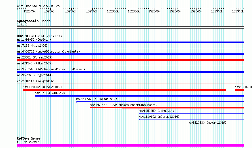Screen dimensions: 252x148
Task: Click the nsv4058702 (gnomADStructuralVariants) label
Action: tap(48, 51)
